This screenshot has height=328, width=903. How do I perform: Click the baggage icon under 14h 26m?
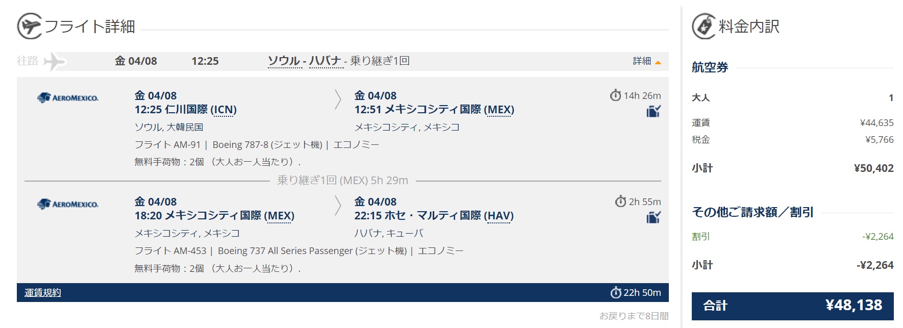point(654,111)
